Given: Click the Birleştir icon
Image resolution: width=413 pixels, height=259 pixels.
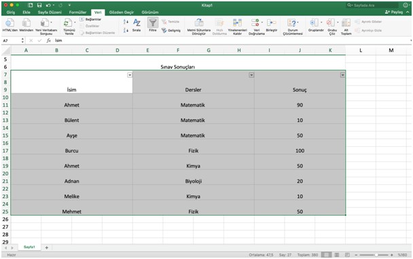Looking at the screenshot, I should click(271, 23).
